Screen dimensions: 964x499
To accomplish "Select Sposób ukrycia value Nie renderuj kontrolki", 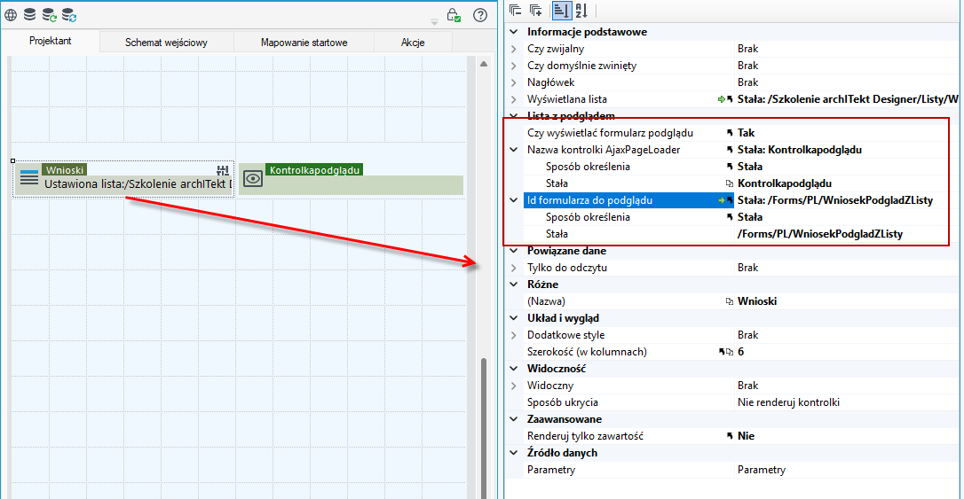I will coord(847,402).
